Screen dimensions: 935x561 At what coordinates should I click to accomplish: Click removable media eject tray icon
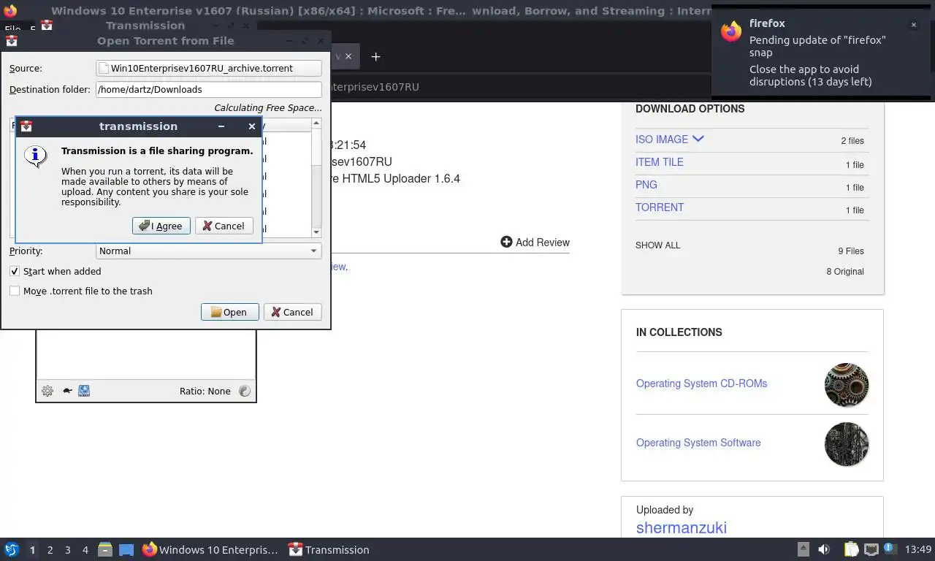pyautogui.click(x=803, y=549)
